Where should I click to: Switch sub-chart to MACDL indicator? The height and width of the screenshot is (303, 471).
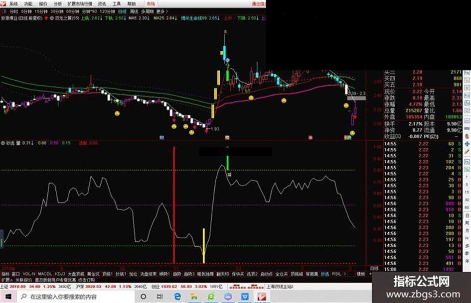click(45, 274)
